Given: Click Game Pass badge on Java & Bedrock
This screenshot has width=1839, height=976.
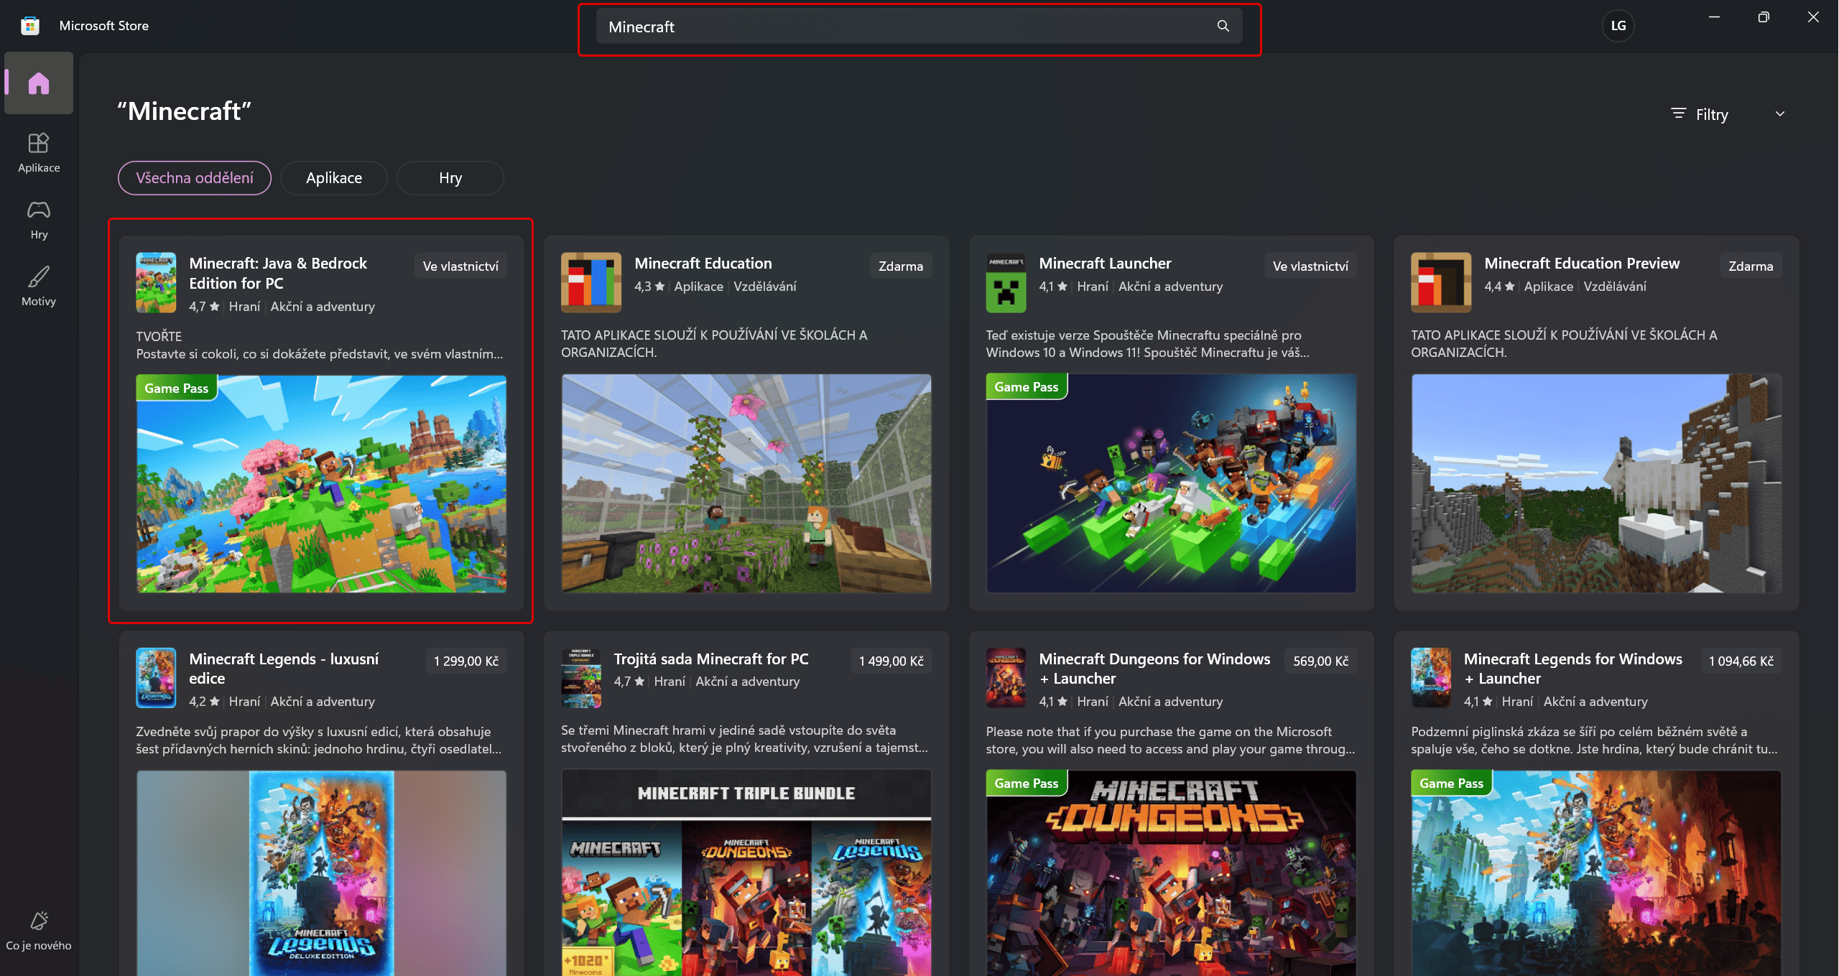Looking at the screenshot, I should 176,388.
